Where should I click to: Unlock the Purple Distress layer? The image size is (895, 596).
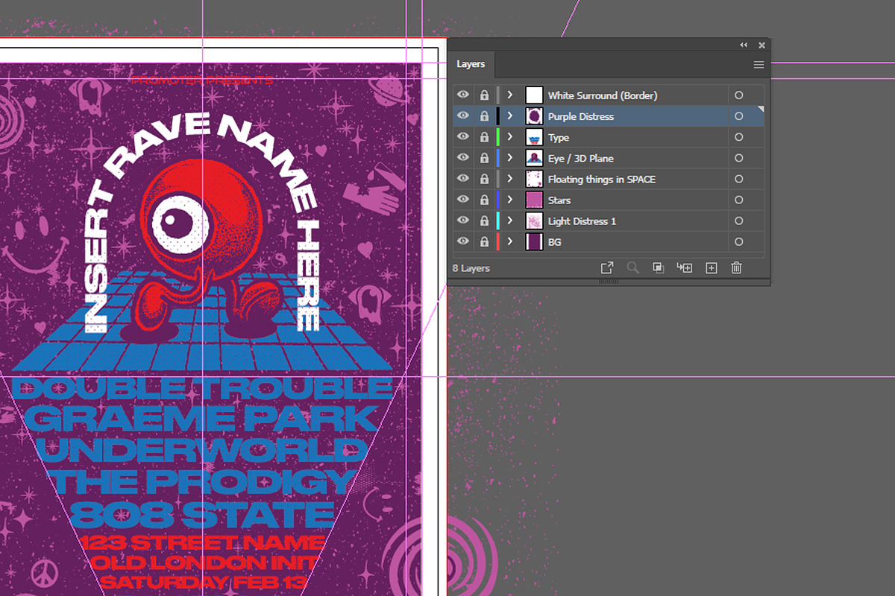coord(483,115)
